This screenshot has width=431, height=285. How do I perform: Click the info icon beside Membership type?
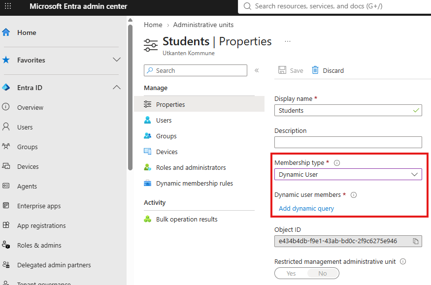pos(337,163)
